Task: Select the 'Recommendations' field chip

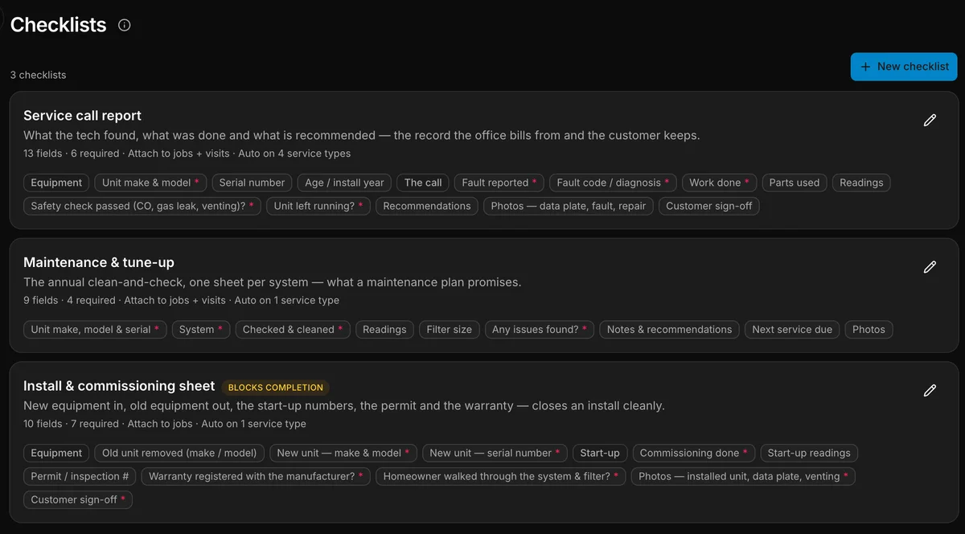Action: (427, 206)
